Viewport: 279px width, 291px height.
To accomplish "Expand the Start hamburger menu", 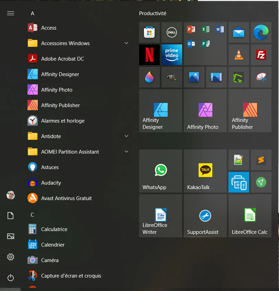I will tap(11, 13).
